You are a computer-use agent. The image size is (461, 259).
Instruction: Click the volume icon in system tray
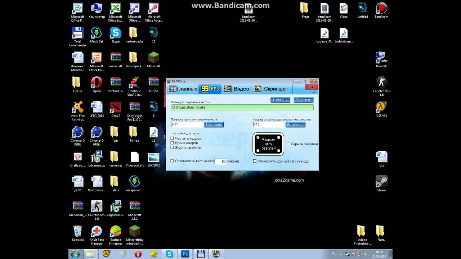366,254
